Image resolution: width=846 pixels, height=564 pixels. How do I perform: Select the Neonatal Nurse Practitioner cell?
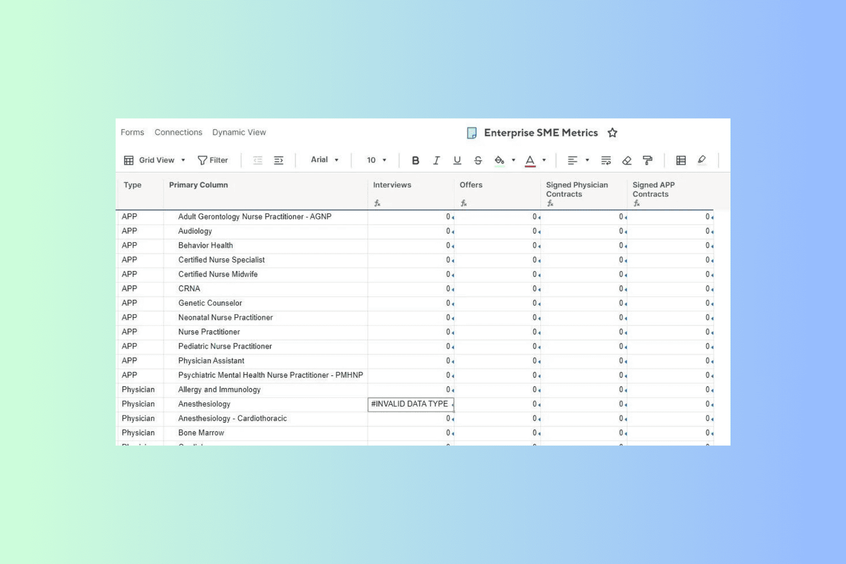click(265, 318)
